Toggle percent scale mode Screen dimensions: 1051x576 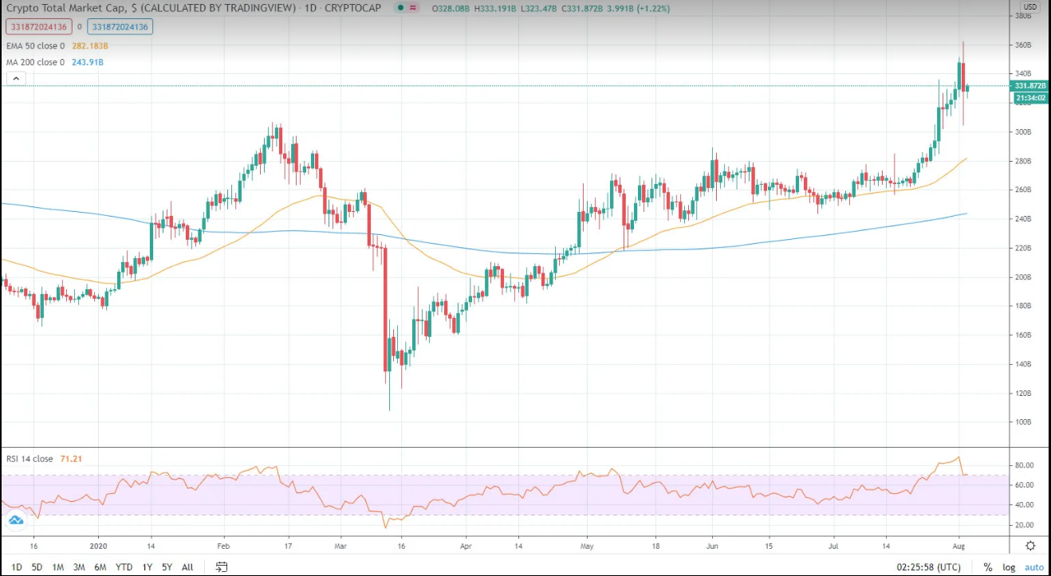click(987, 567)
